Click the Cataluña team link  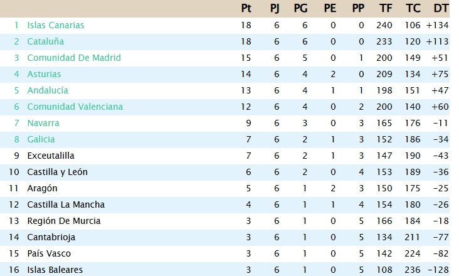pos(45,41)
